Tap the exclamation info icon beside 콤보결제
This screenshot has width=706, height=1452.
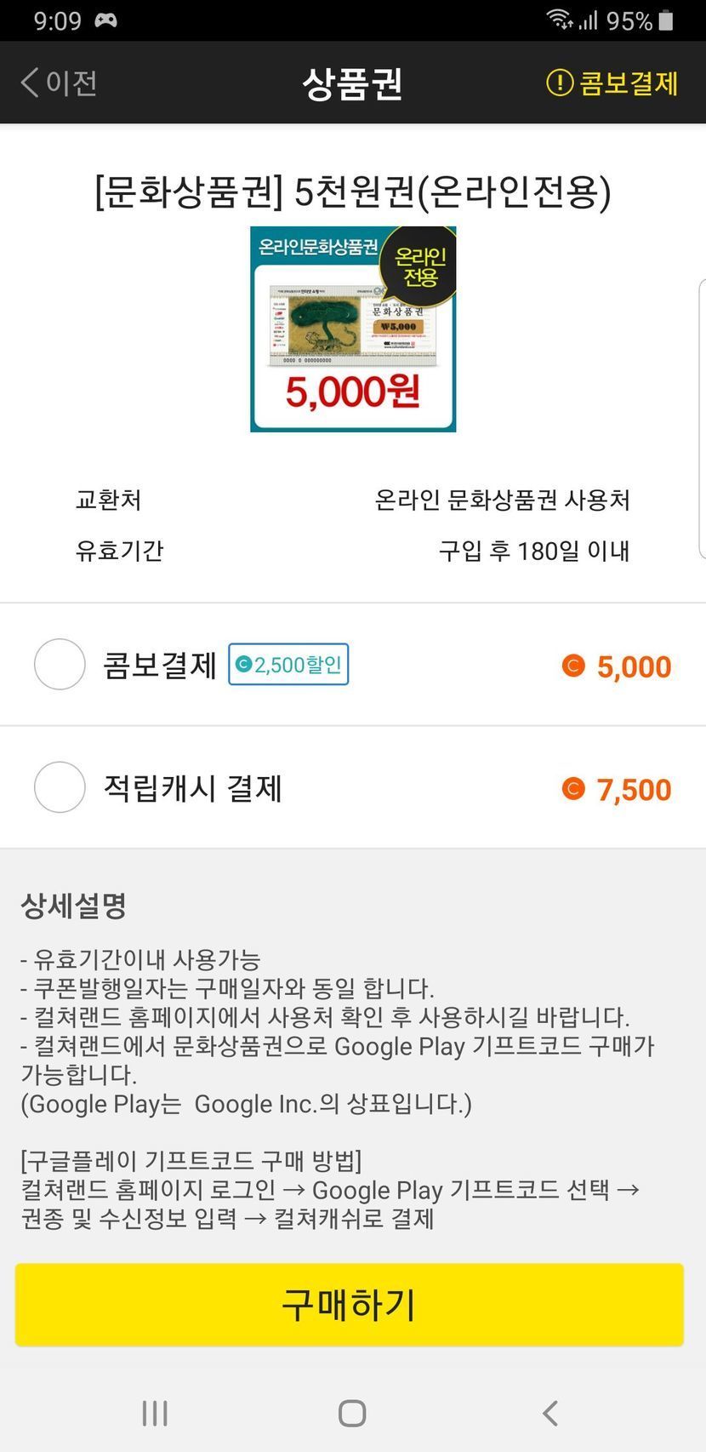tap(559, 83)
